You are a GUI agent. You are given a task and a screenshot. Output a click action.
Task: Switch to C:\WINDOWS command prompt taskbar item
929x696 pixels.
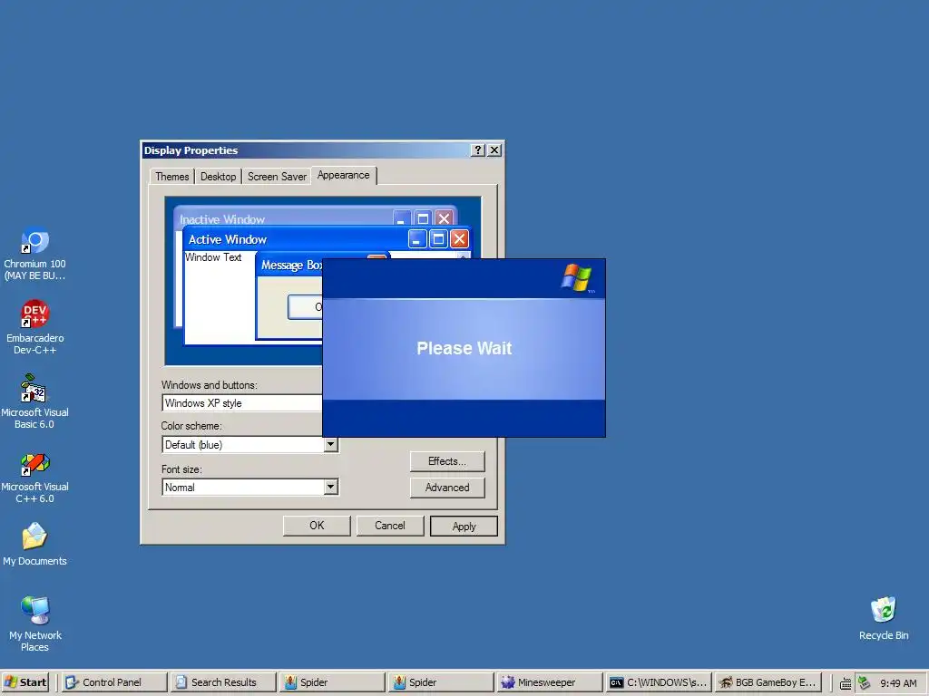coord(659,682)
